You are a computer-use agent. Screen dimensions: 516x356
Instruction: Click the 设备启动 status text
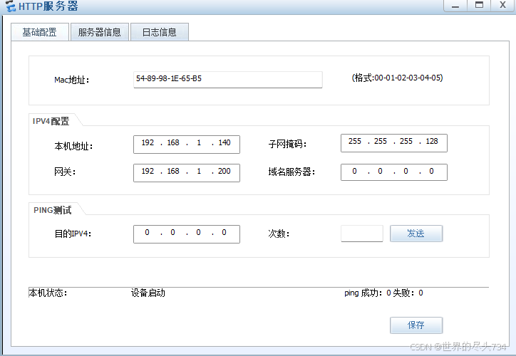click(x=148, y=293)
